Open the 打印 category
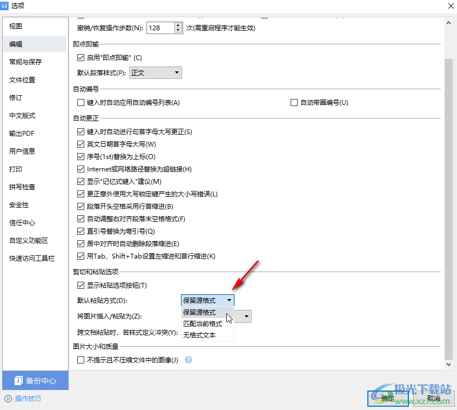The image size is (457, 410). click(x=35, y=169)
